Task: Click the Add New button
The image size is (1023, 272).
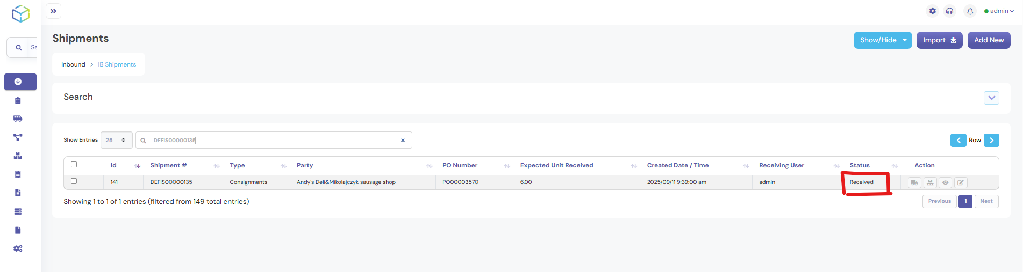Action: point(989,40)
